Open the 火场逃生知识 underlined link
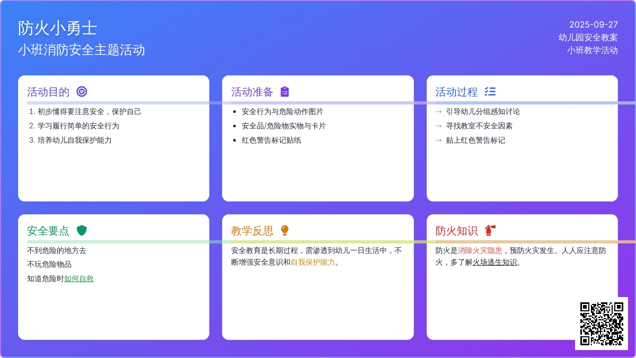 494,262
